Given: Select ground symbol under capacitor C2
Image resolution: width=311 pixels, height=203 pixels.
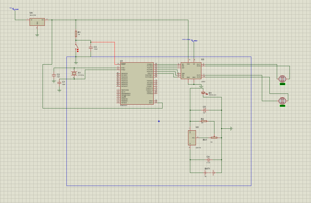Looking at the screenshot, I should 54,82.
